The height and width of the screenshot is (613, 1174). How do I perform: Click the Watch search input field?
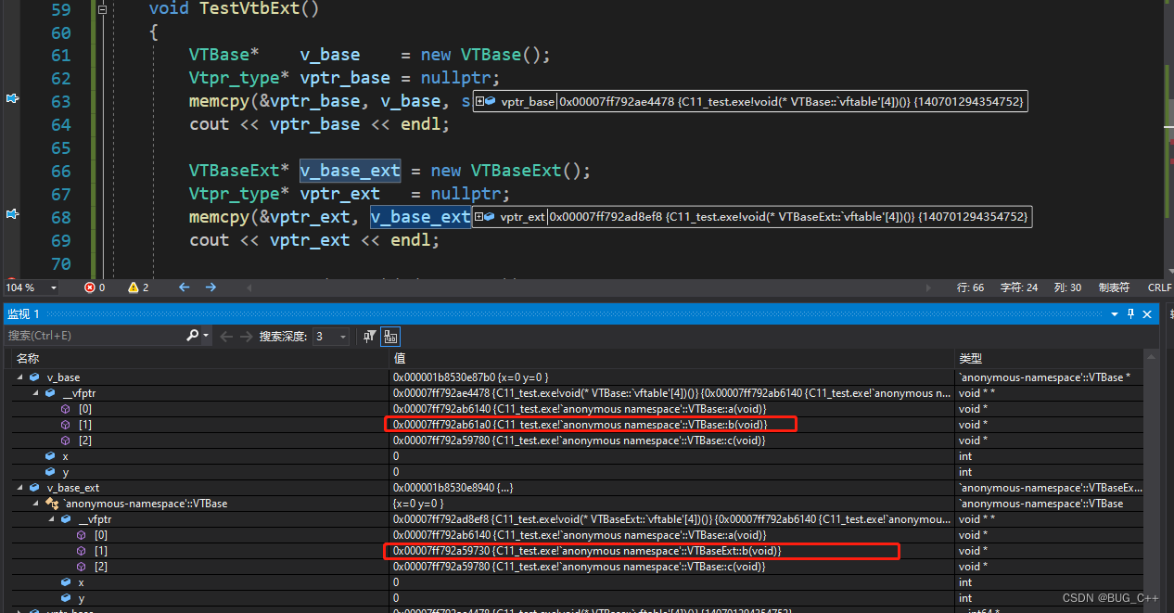95,336
